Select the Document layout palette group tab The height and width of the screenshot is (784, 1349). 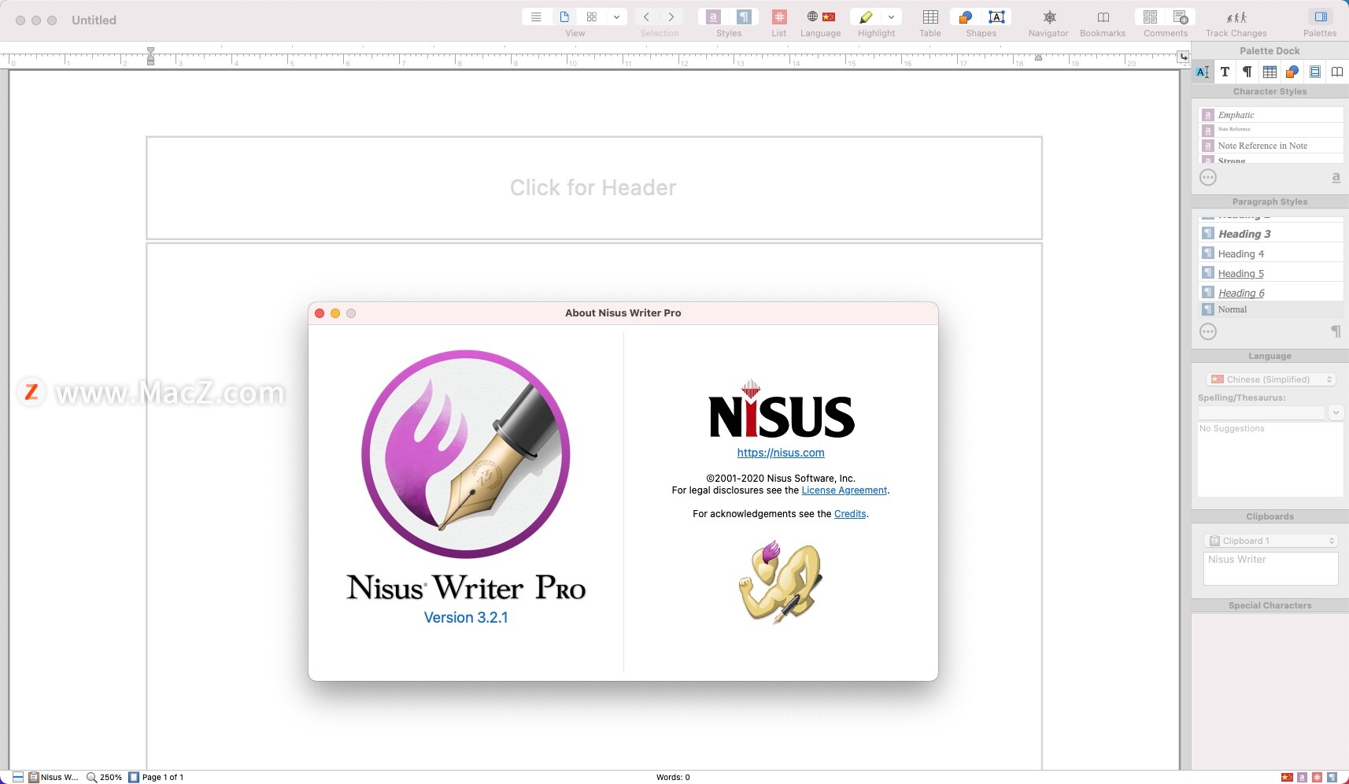click(1314, 72)
